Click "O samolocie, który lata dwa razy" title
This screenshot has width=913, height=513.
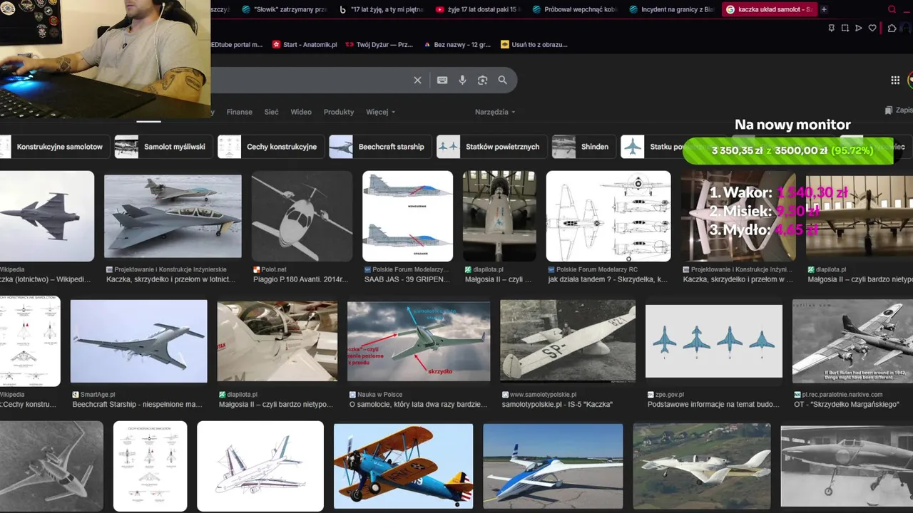(x=418, y=404)
